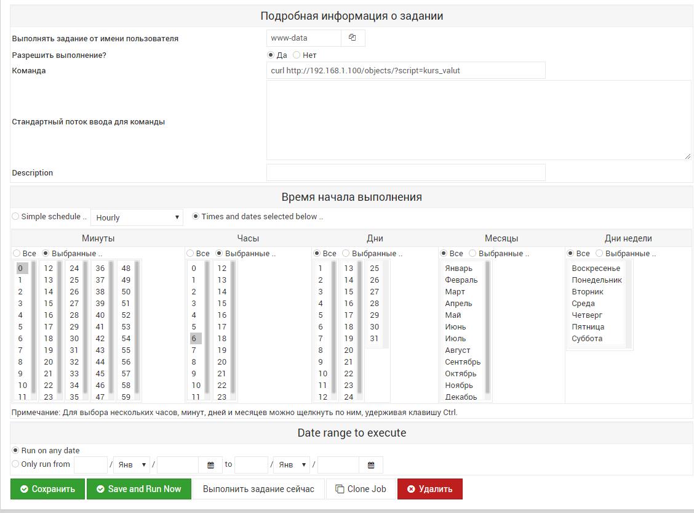
Task: Select "Все" radio under Месяцы
Action: pyautogui.click(x=444, y=253)
